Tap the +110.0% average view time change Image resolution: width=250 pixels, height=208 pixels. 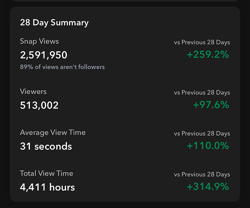click(x=208, y=146)
